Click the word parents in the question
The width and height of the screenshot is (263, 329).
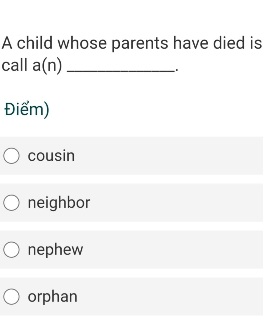pos(140,43)
